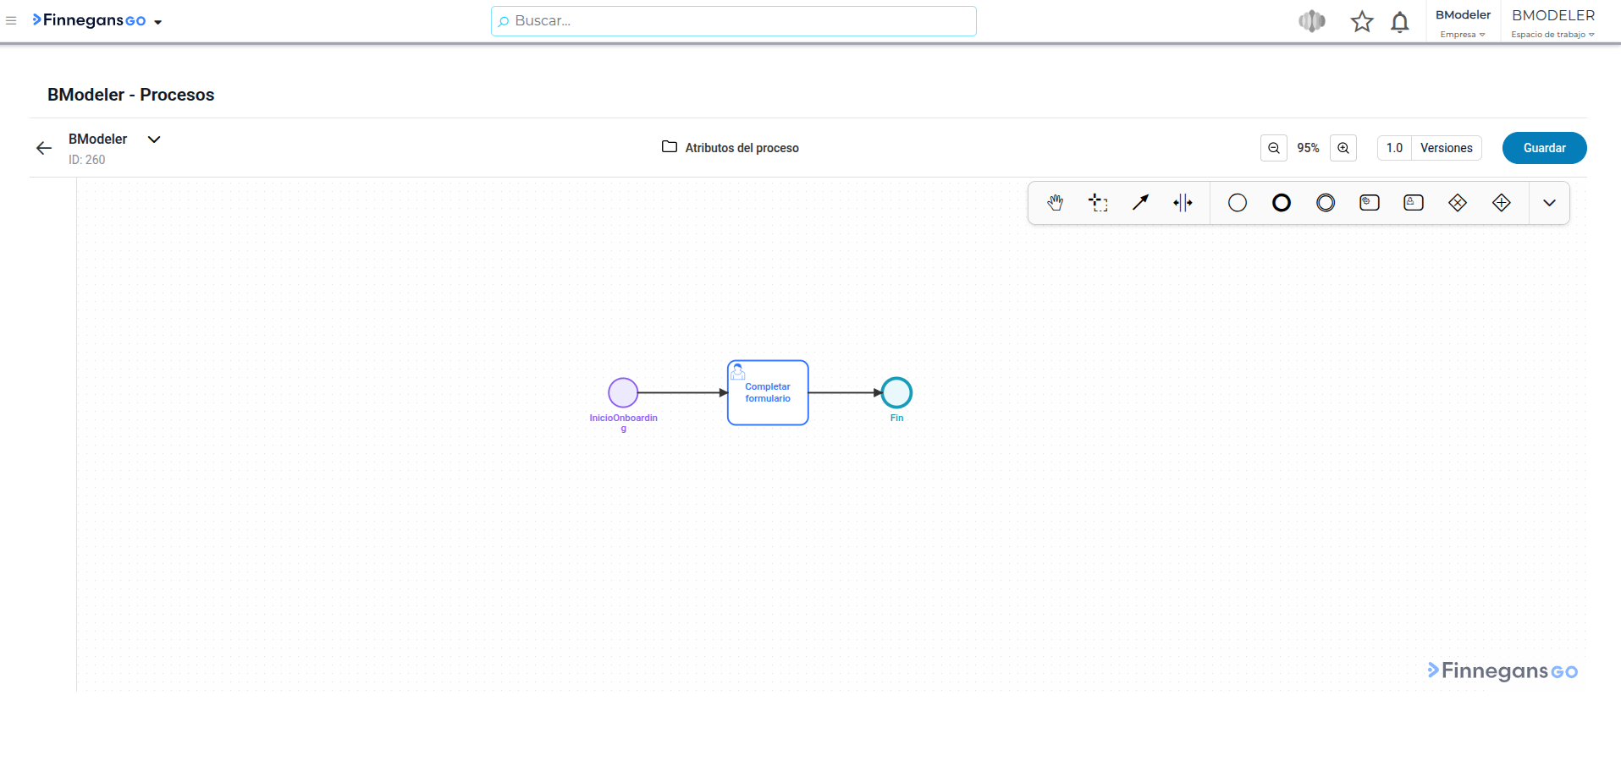The height and width of the screenshot is (766, 1621).
Task: Select the flow arrow from InicioOnboarding to task
Action: tap(682, 393)
